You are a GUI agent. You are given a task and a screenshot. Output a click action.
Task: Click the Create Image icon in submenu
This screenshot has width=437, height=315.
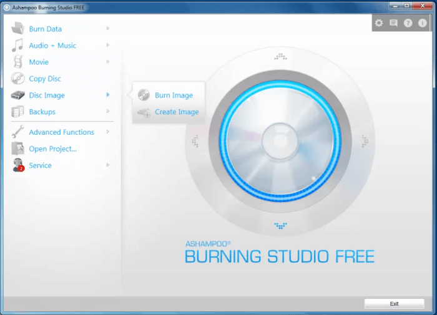(144, 112)
